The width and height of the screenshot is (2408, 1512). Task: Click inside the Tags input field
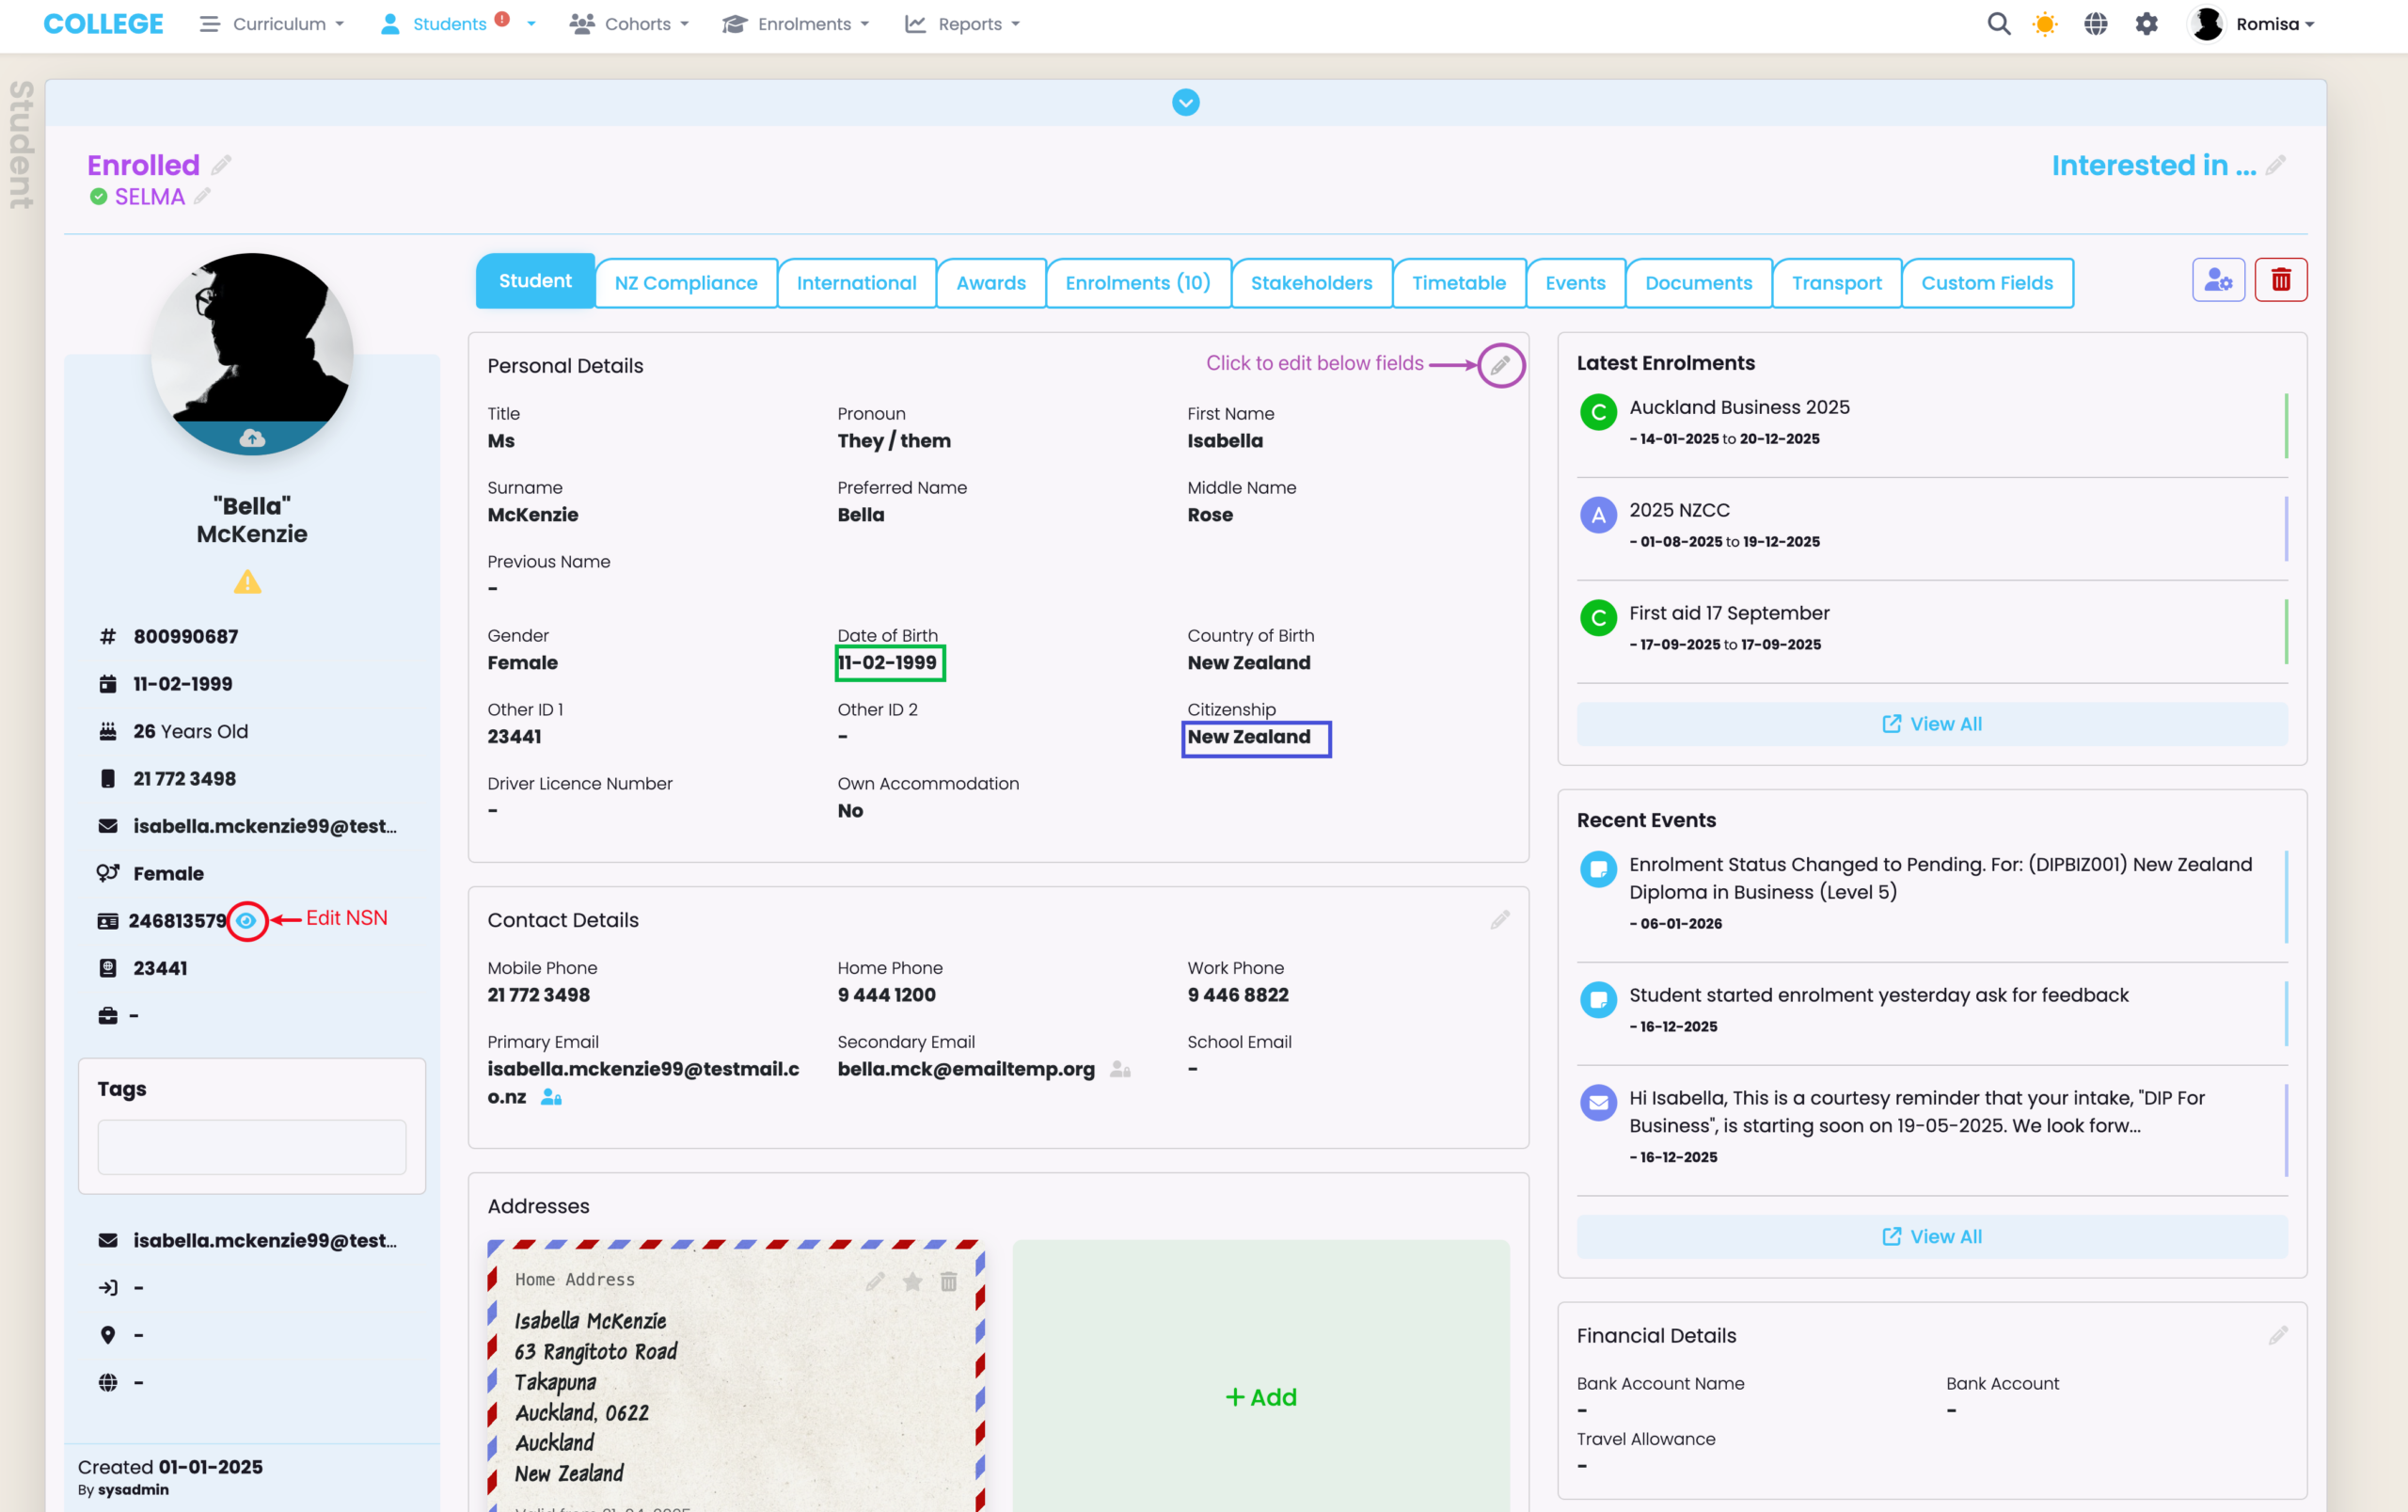252,1147
